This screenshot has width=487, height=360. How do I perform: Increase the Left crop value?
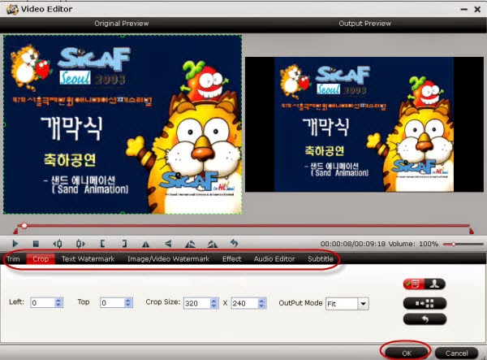[58, 301]
